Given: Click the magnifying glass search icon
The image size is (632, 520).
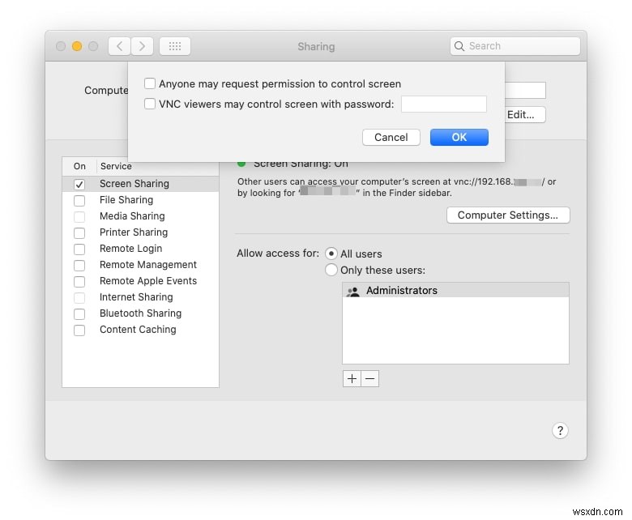Looking at the screenshot, I should point(459,46).
